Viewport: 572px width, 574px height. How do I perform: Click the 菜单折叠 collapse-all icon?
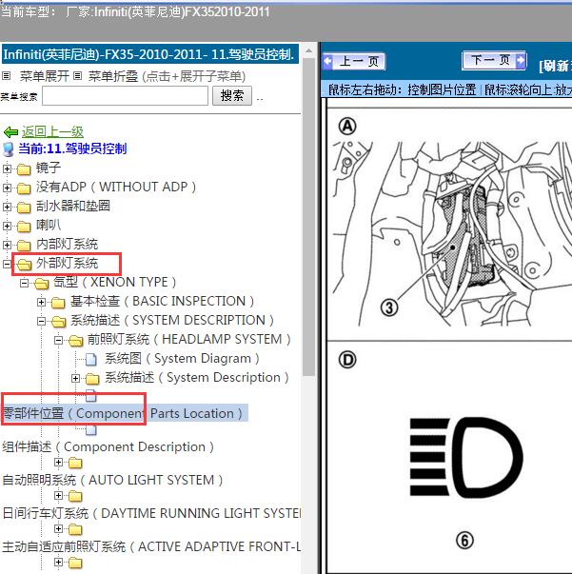77,76
